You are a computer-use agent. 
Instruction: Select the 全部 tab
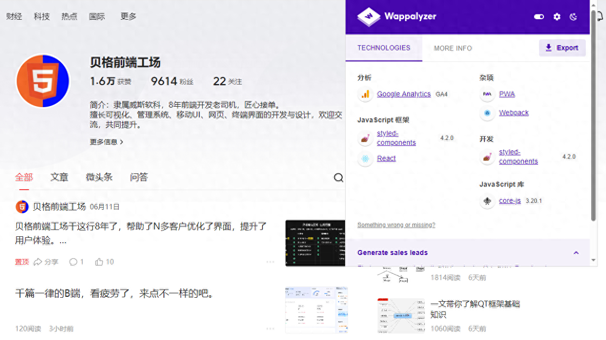(24, 177)
